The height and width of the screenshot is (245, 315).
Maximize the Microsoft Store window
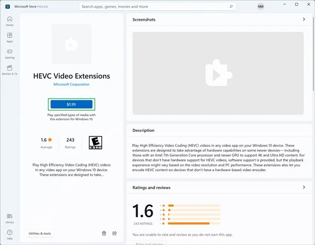coord(297,4)
